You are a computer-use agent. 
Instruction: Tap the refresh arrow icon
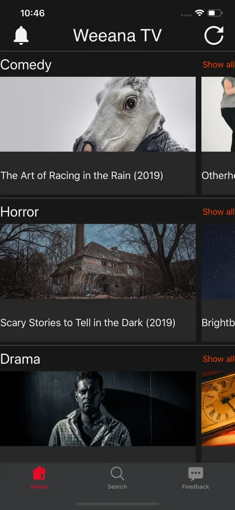coord(214,35)
